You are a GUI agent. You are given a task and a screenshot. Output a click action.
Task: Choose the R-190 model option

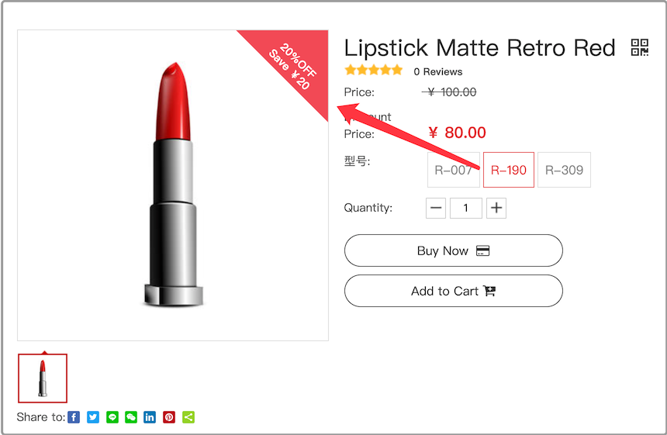[509, 170]
